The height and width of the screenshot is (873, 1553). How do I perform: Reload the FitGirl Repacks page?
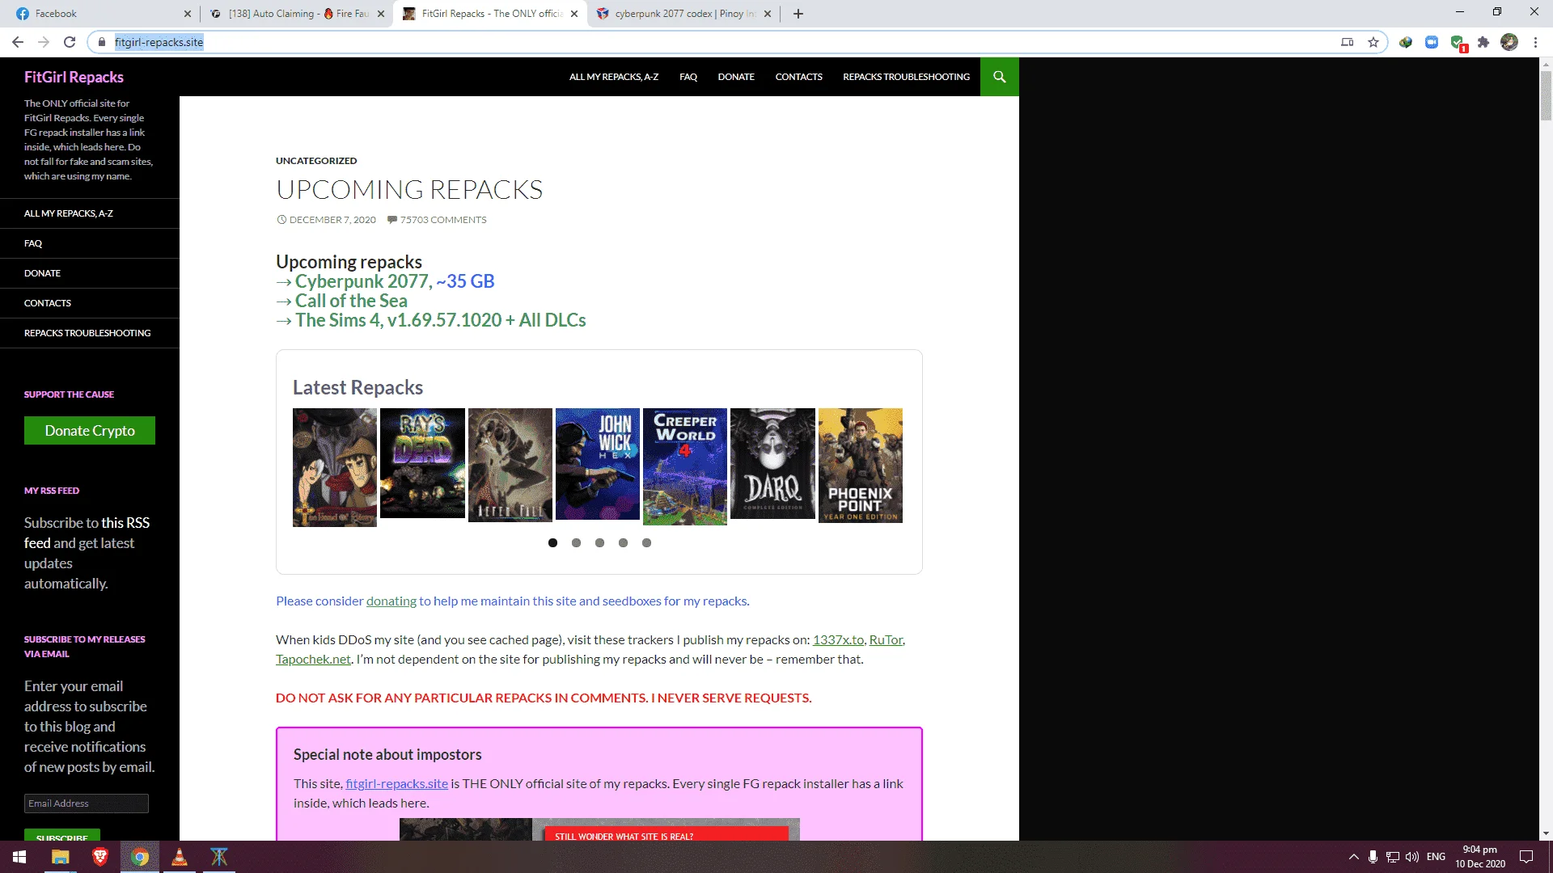pyautogui.click(x=70, y=42)
